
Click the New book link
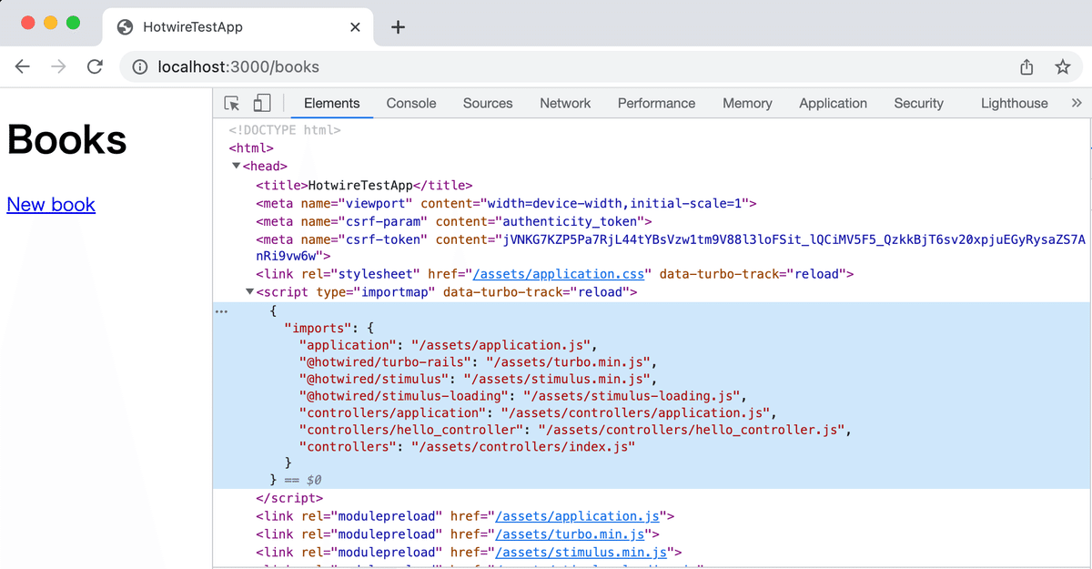click(51, 205)
